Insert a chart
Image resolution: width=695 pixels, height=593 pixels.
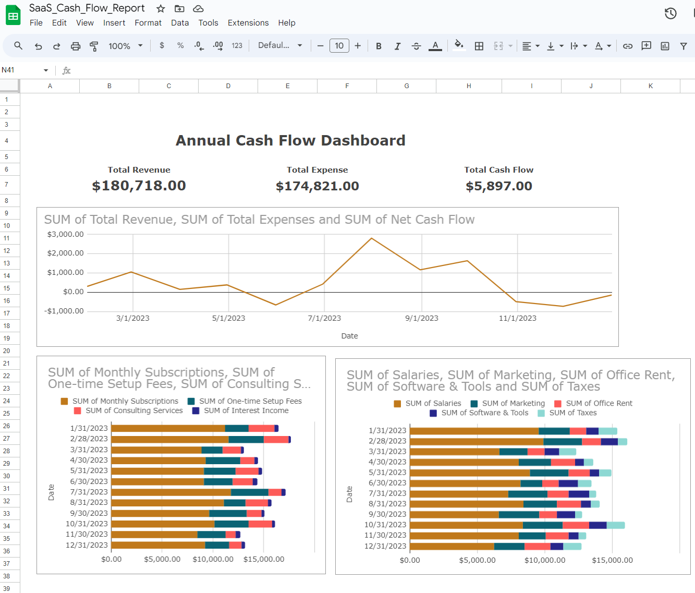pos(665,46)
